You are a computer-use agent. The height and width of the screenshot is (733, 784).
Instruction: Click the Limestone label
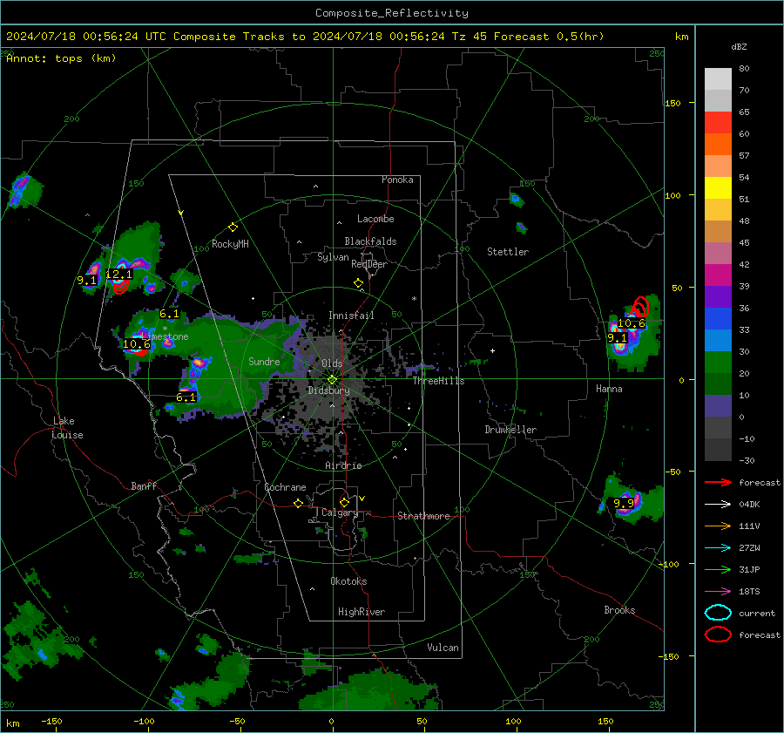point(165,336)
